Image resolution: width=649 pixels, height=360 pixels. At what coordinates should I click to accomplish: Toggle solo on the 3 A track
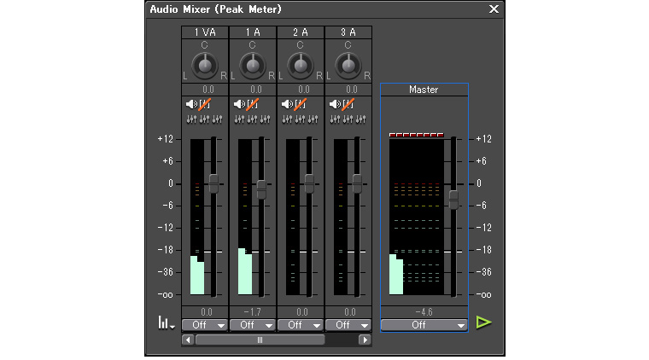(x=348, y=104)
